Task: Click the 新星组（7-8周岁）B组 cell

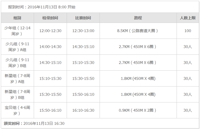Action: click(17, 94)
